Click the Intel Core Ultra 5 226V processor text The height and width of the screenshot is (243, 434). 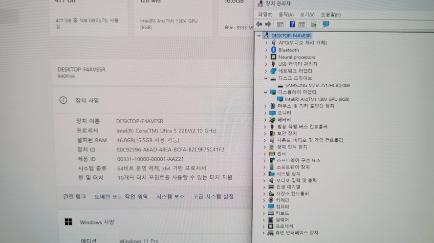pyautogui.click(x=166, y=131)
